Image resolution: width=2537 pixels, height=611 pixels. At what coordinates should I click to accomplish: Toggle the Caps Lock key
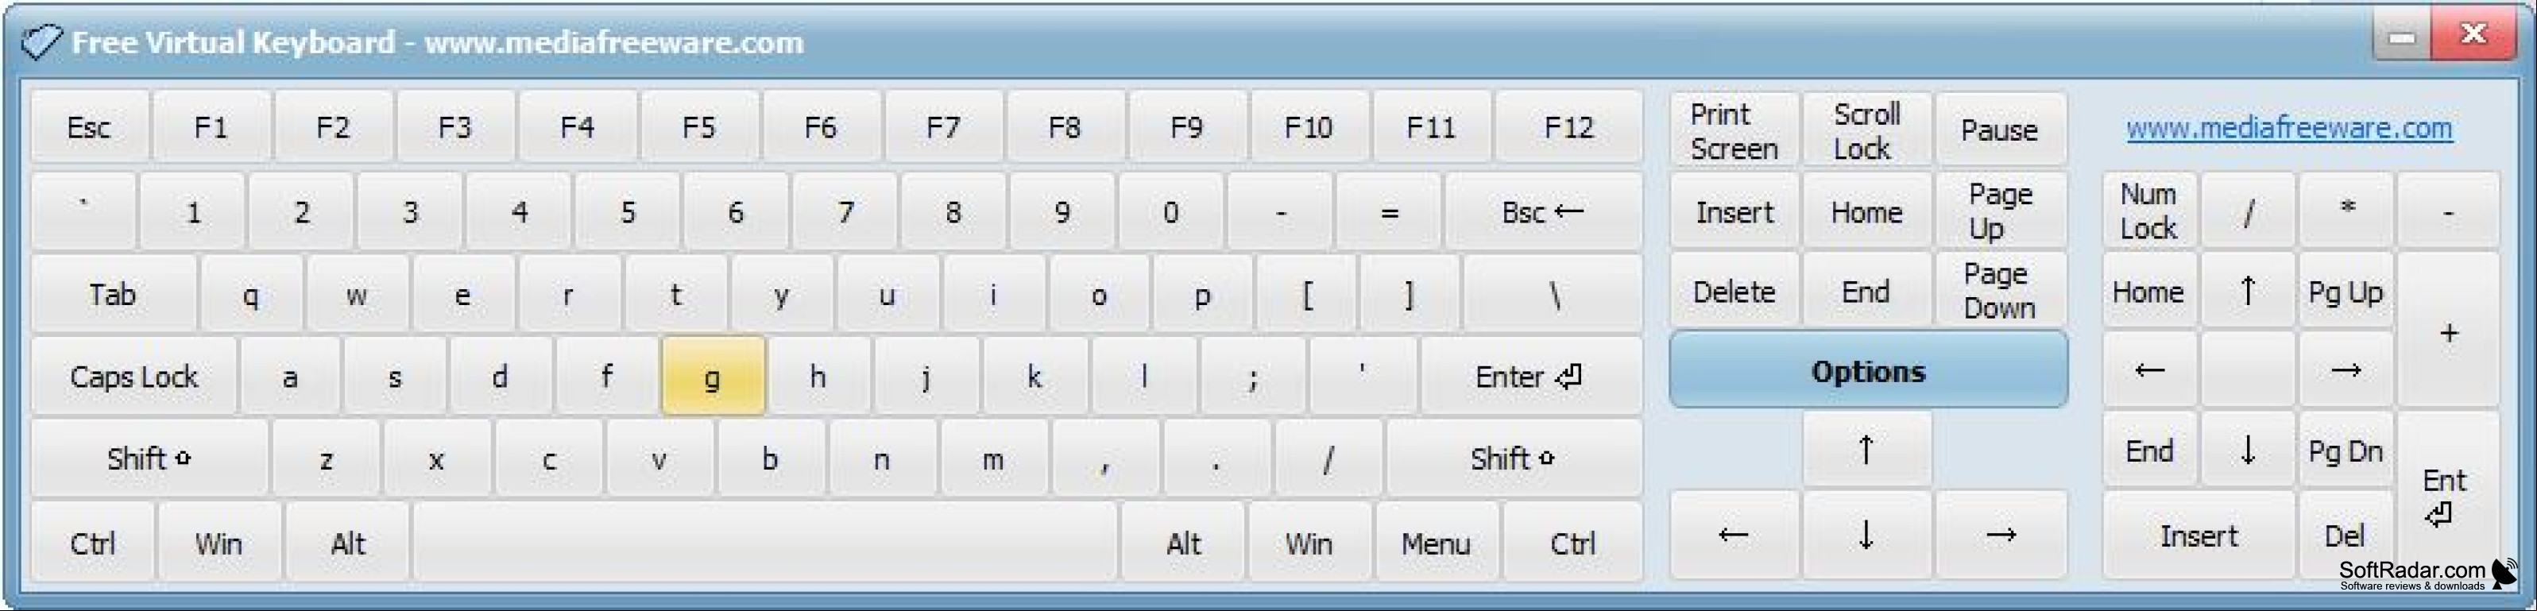134,377
